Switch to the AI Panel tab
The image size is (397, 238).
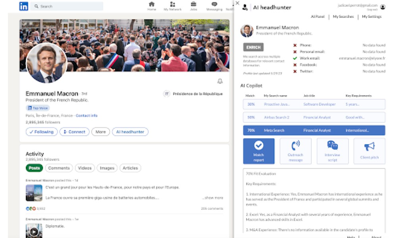pyautogui.click(x=318, y=16)
